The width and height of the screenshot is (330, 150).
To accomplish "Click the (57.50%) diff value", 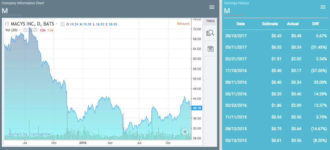I will click(x=319, y=71).
